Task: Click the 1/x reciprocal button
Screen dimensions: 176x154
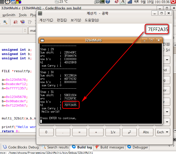Action: (x=113, y=132)
